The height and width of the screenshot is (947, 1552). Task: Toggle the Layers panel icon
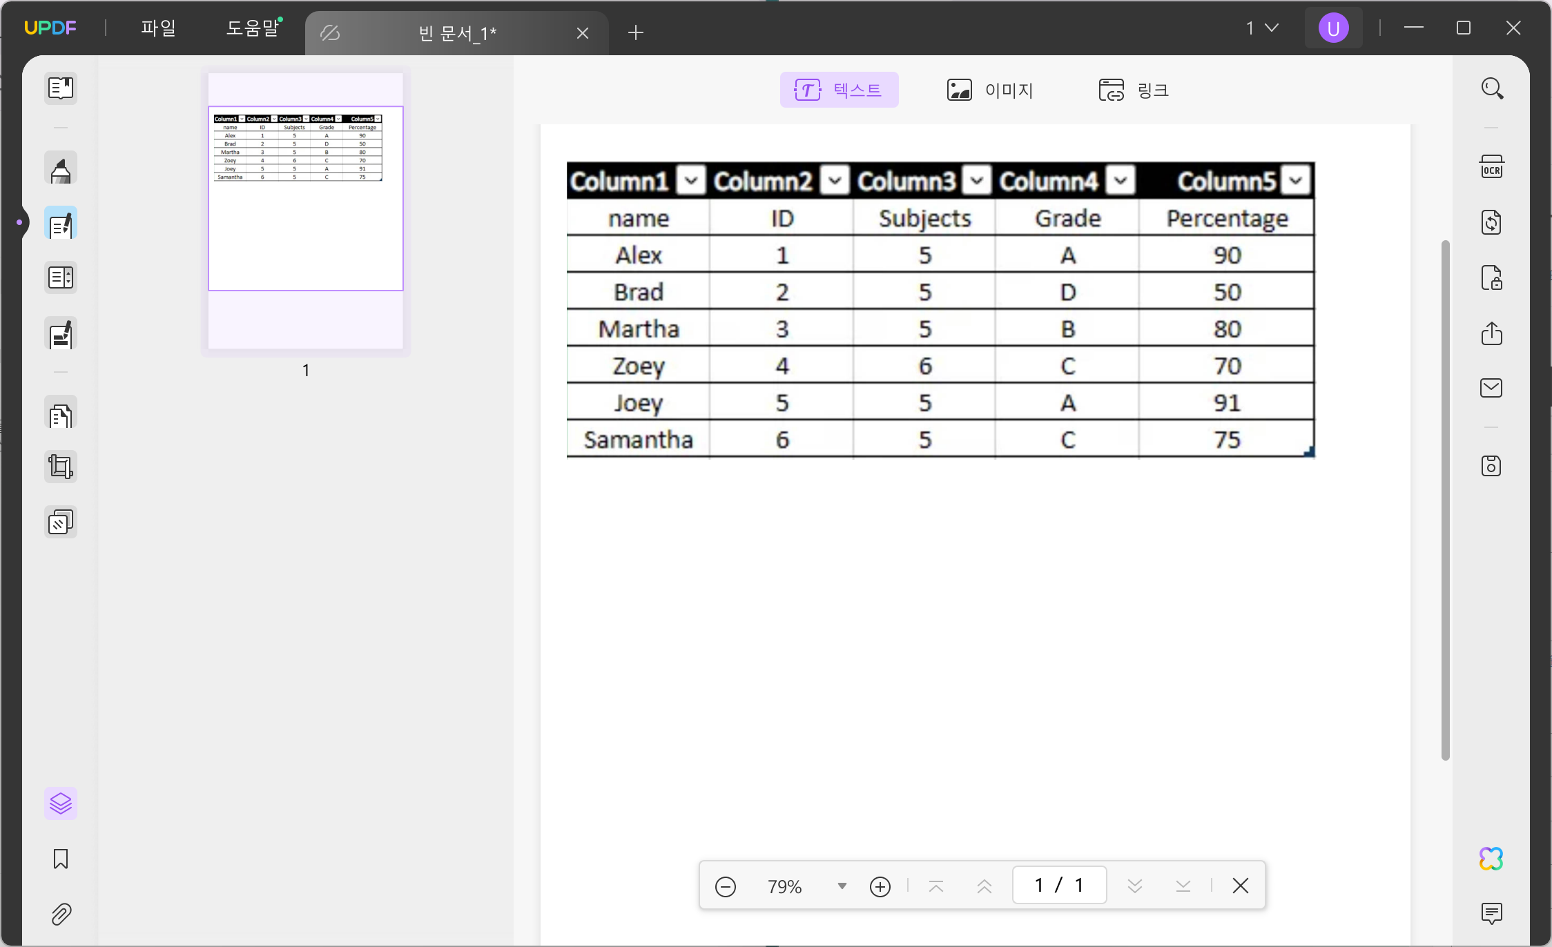click(61, 803)
